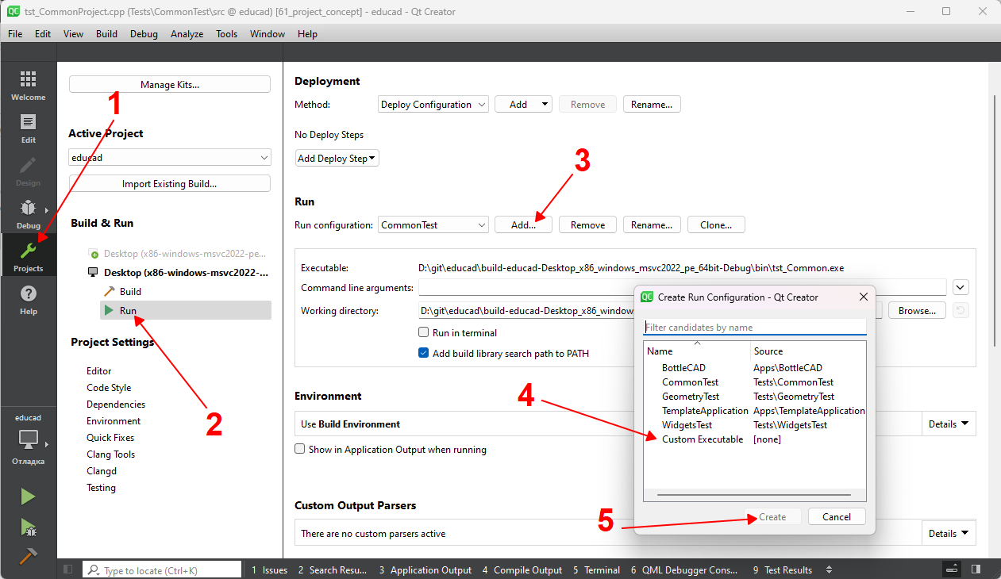Reset working directory with the undo icon
This screenshot has width=1001, height=579.
point(961,311)
